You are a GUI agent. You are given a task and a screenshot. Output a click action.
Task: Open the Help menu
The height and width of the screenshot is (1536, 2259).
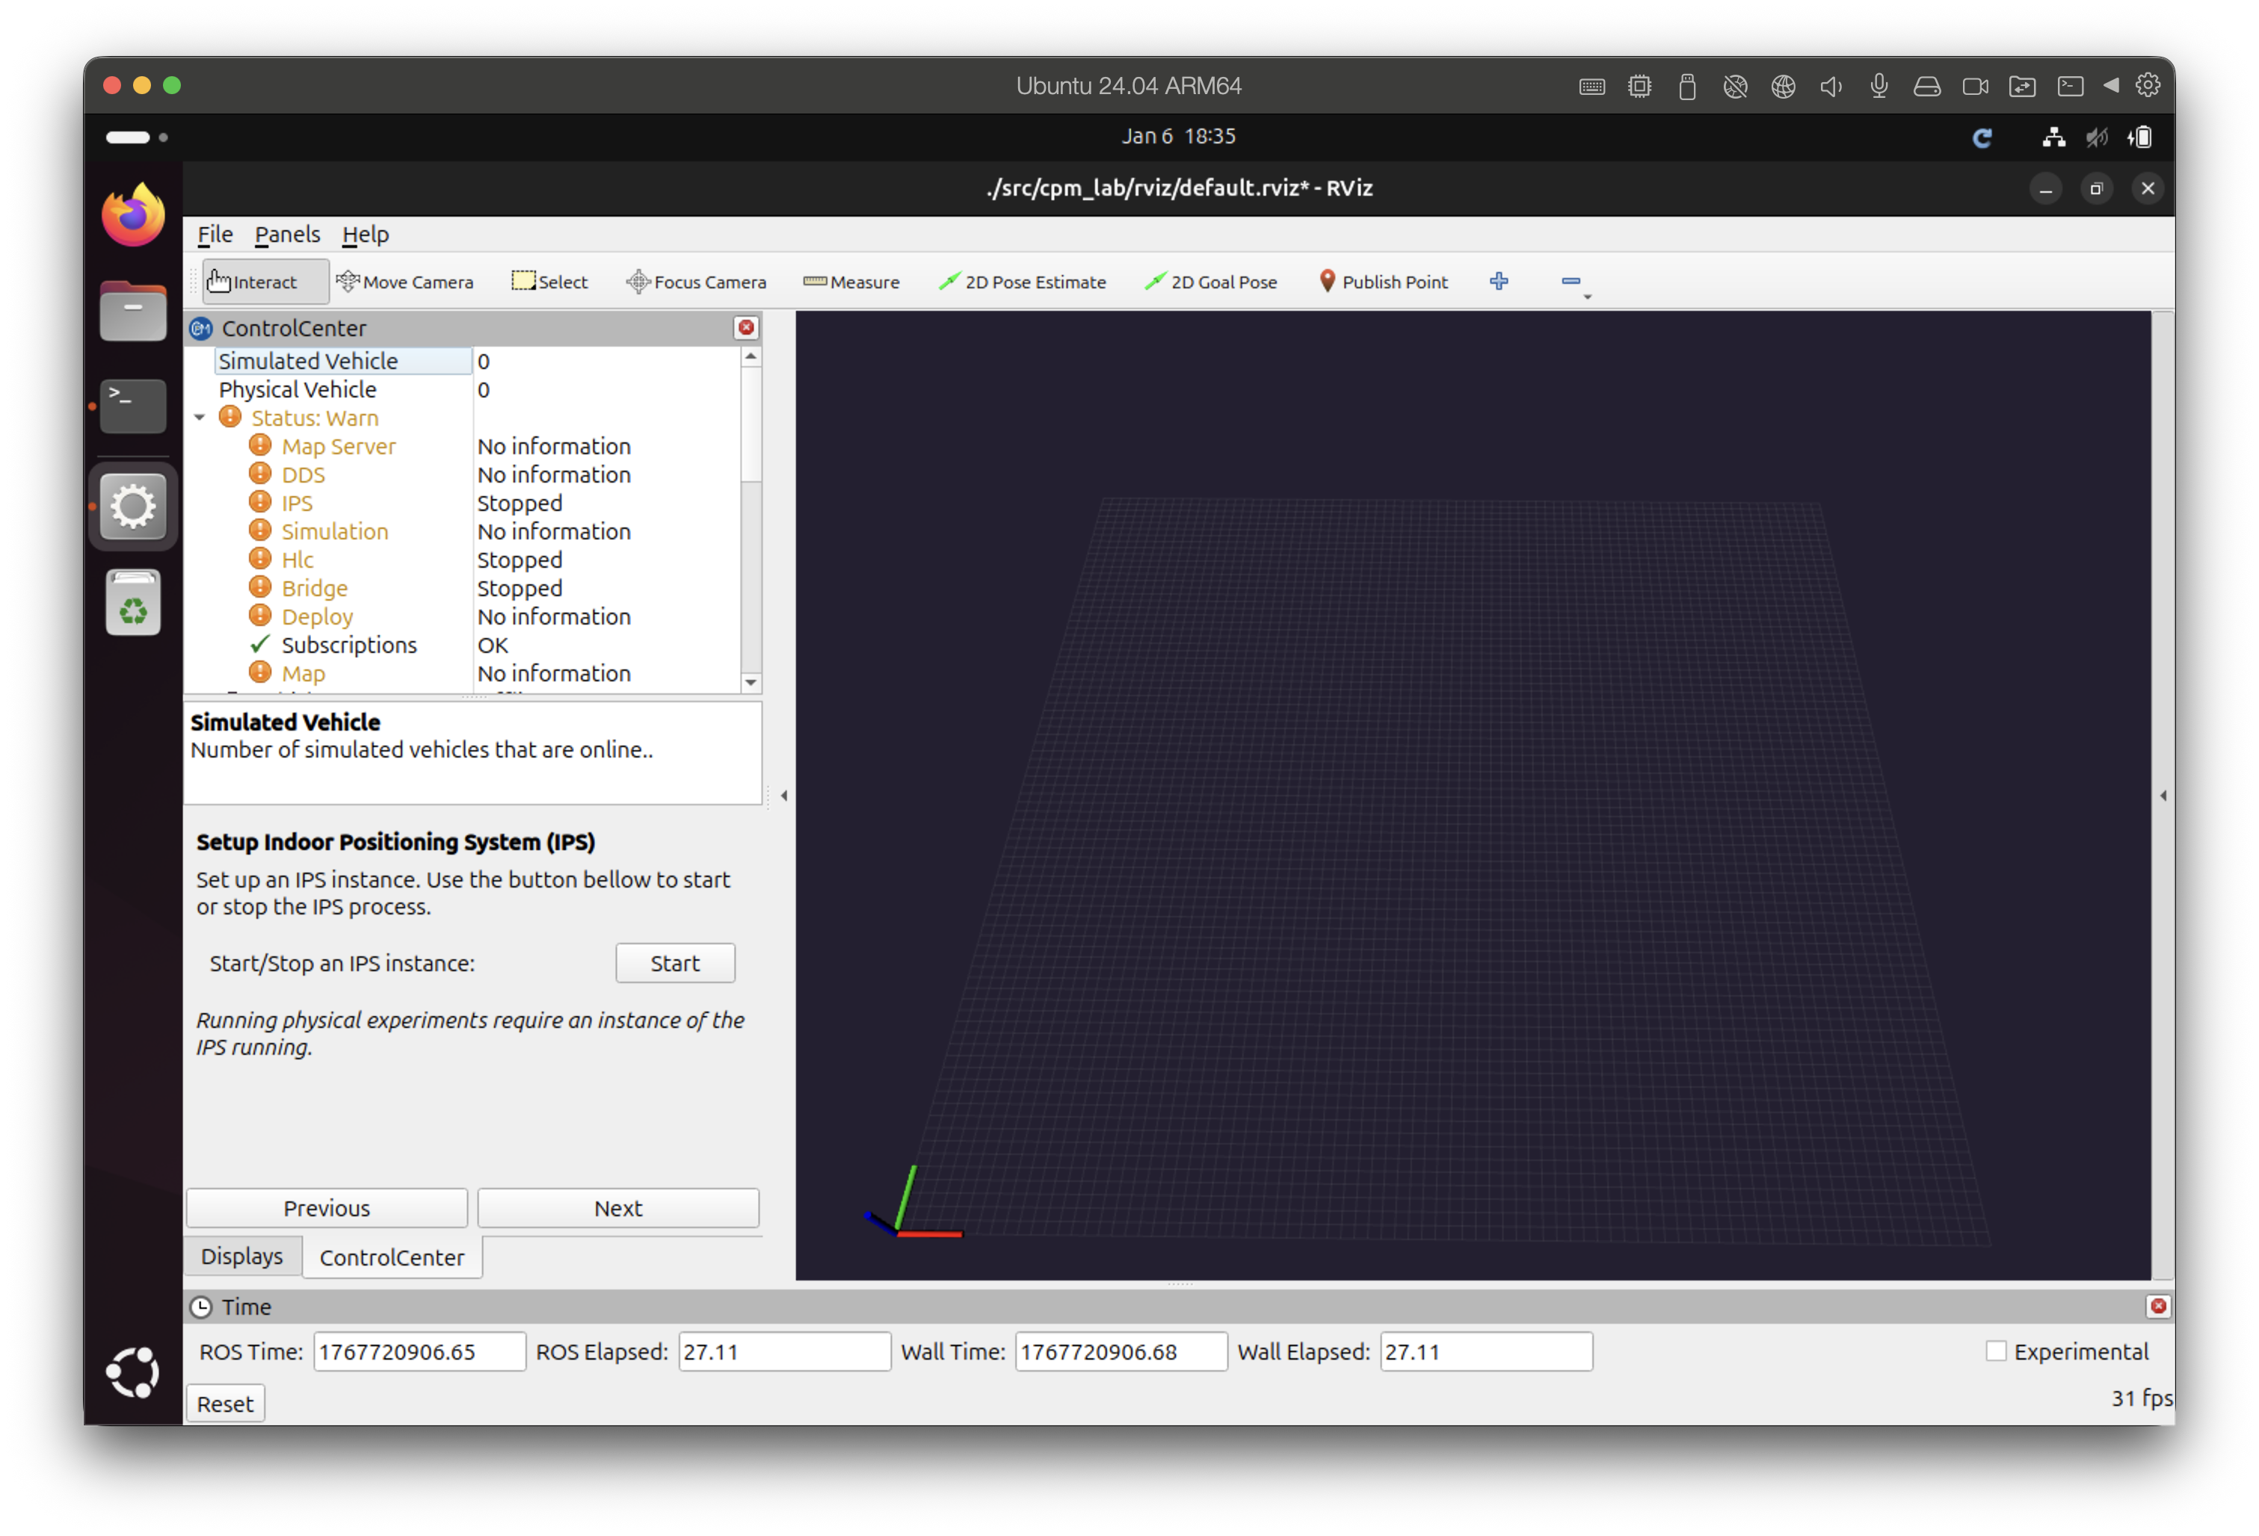pos(365,234)
